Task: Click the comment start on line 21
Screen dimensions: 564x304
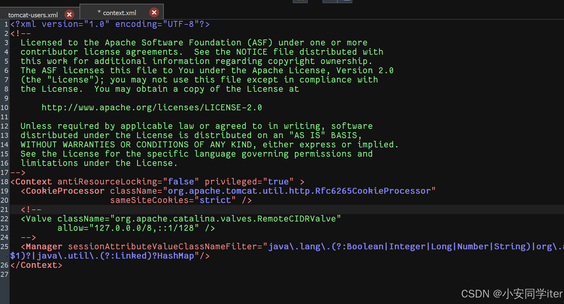Action: click(x=31, y=209)
